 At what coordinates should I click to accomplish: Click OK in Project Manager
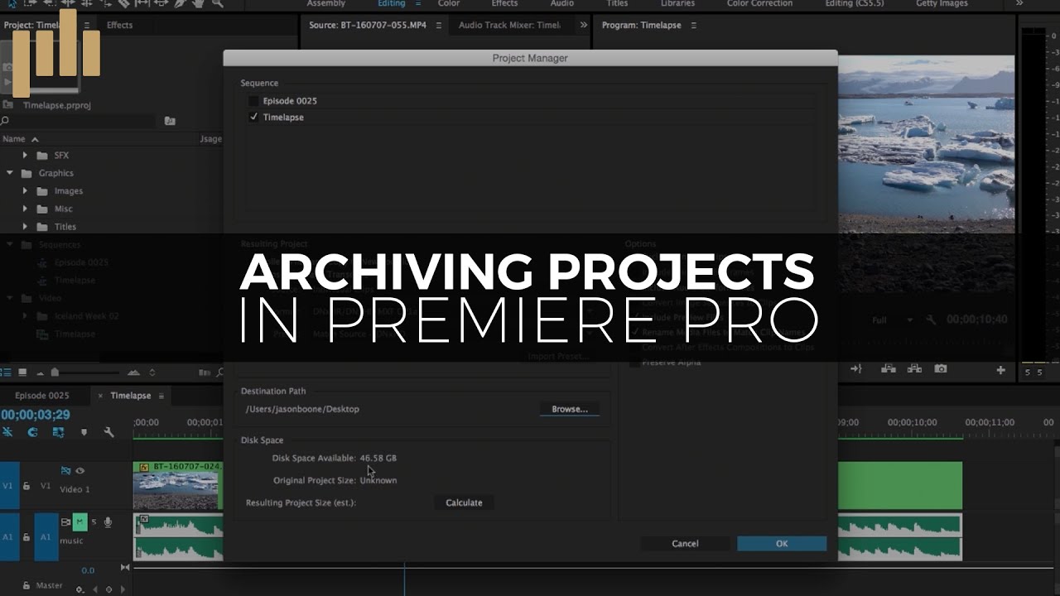pyautogui.click(x=782, y=544)
